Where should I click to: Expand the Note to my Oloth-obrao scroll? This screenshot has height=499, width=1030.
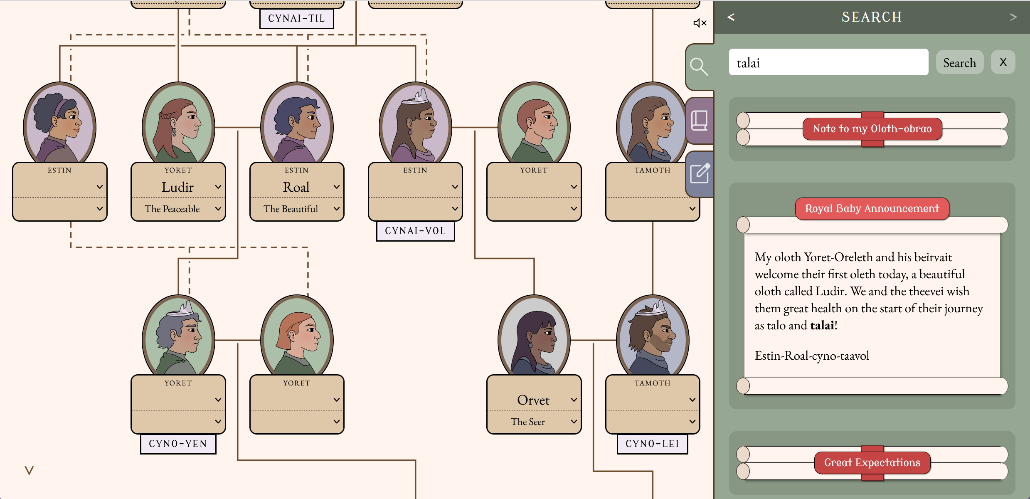point(872,129)
